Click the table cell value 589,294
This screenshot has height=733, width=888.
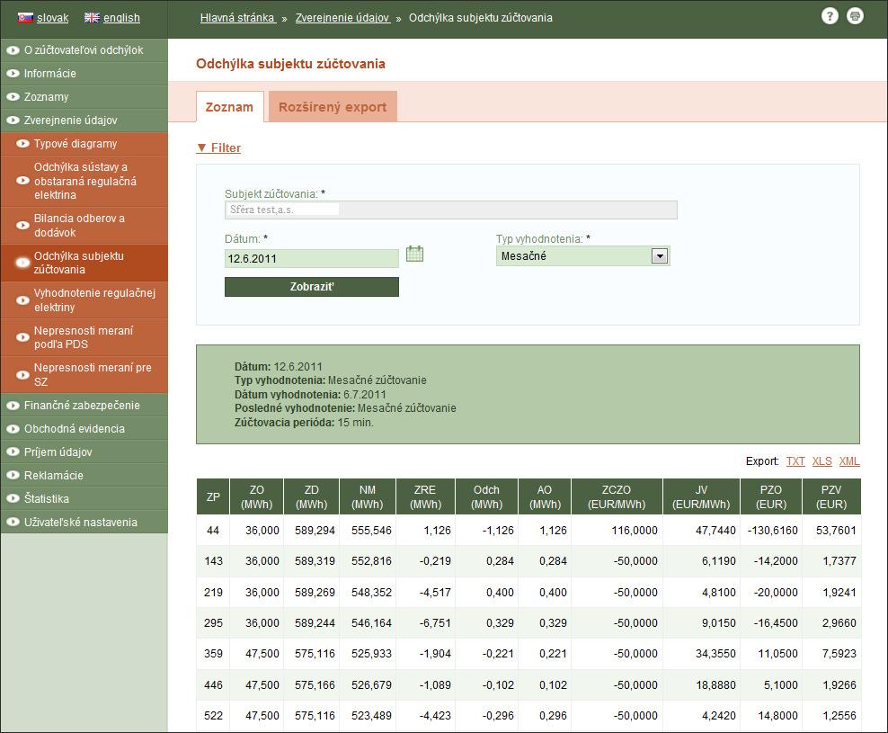point(315,531)
